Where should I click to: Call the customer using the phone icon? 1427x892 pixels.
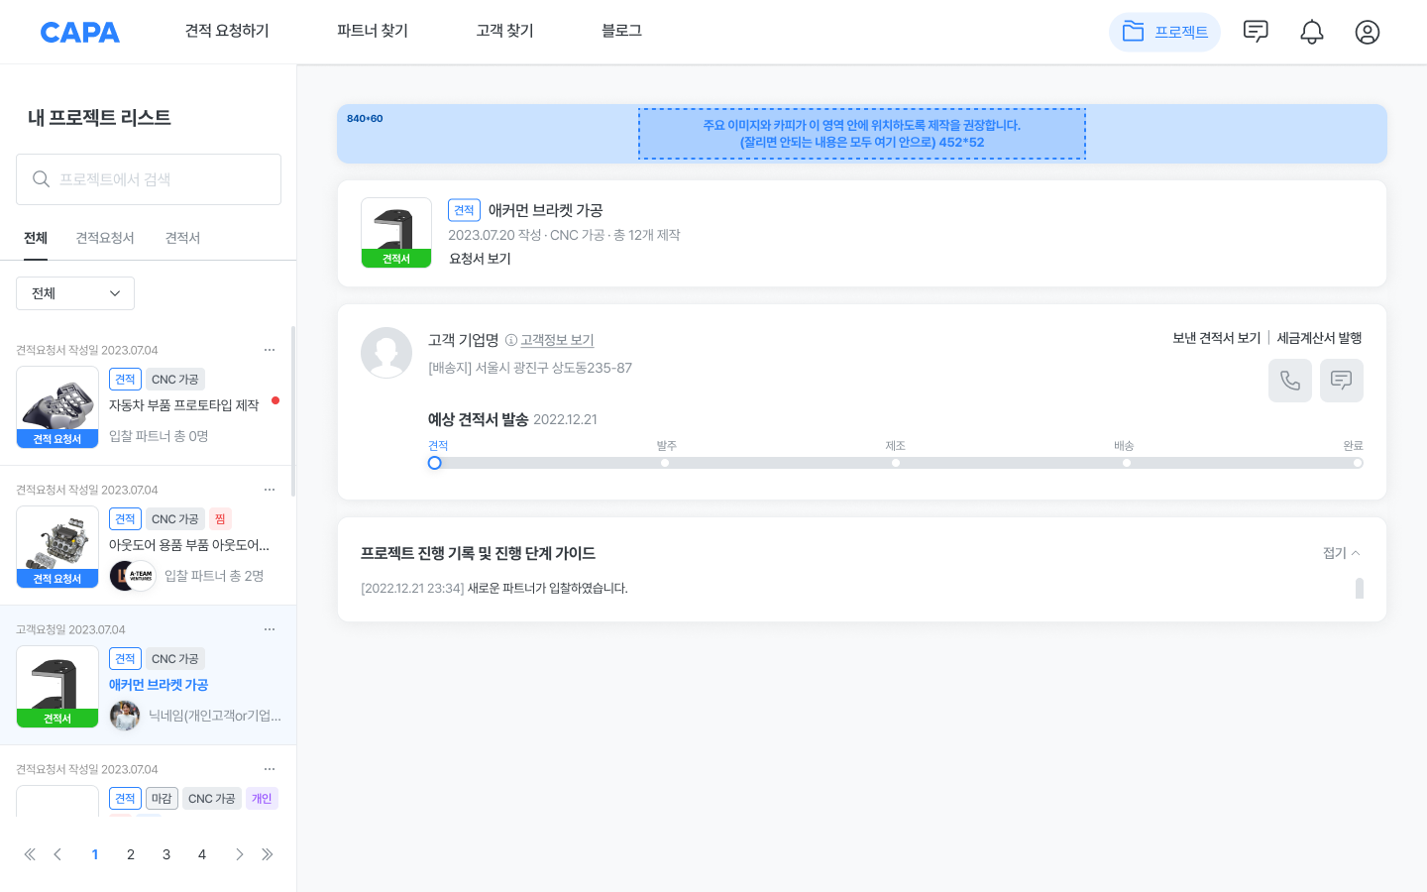(x=1289, y=381)
